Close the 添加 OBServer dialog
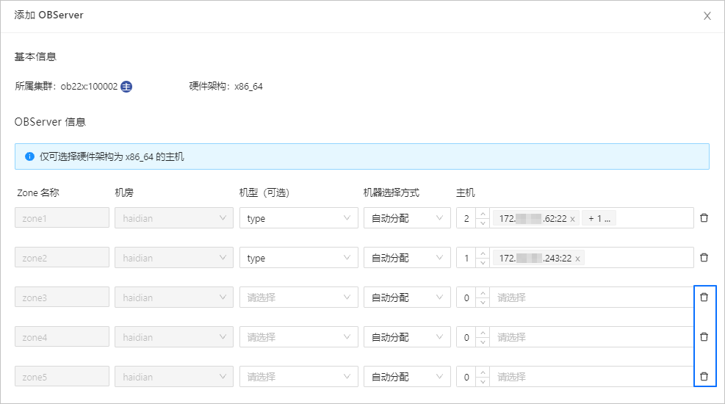725x404 pixels. (707, 16)
